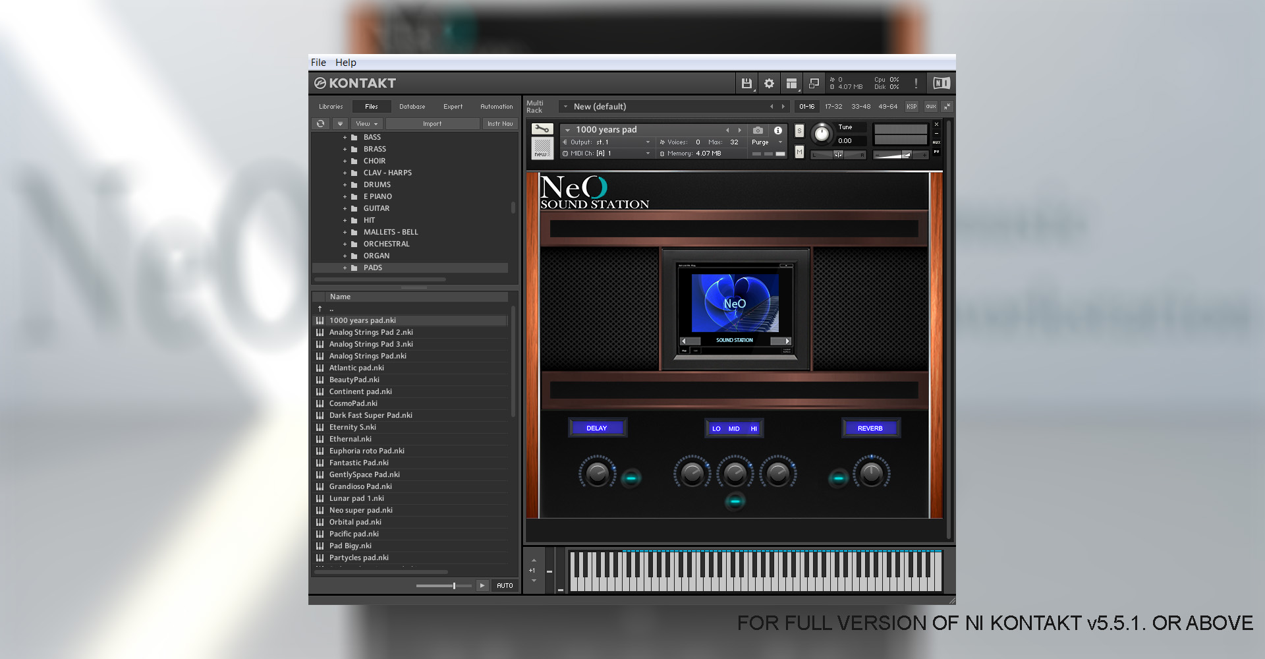Click the Import button in the file browser
The image size is (1265, 659).
(x=432, y=123)
